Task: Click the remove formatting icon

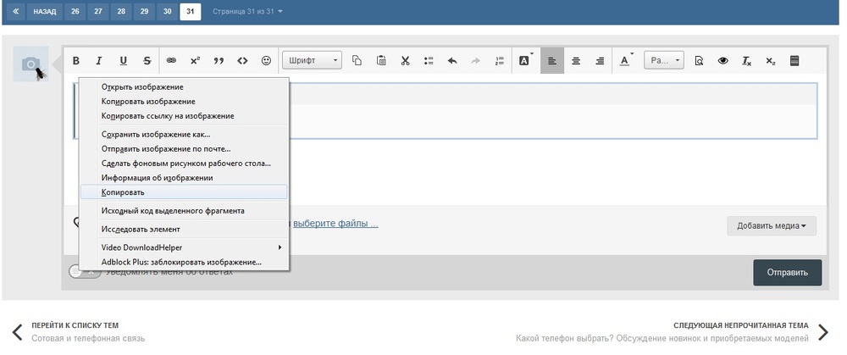Action: [x=746, y=61]
